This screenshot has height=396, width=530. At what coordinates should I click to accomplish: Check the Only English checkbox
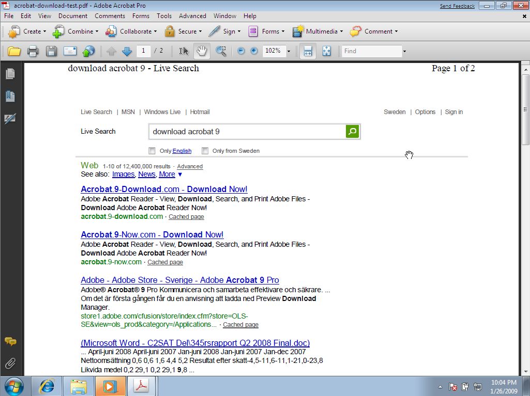[152, 151]
